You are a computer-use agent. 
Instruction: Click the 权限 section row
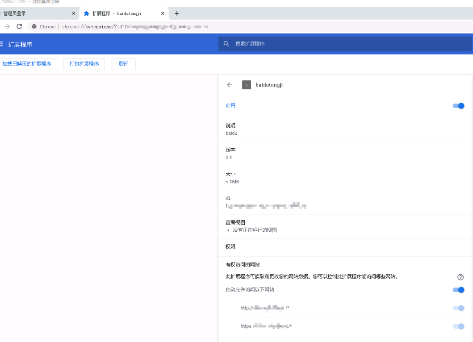click(x=345, y=247)
